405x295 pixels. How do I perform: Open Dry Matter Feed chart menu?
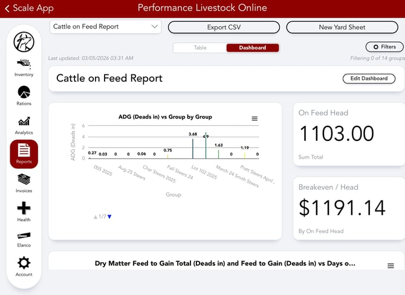point(390,265)
